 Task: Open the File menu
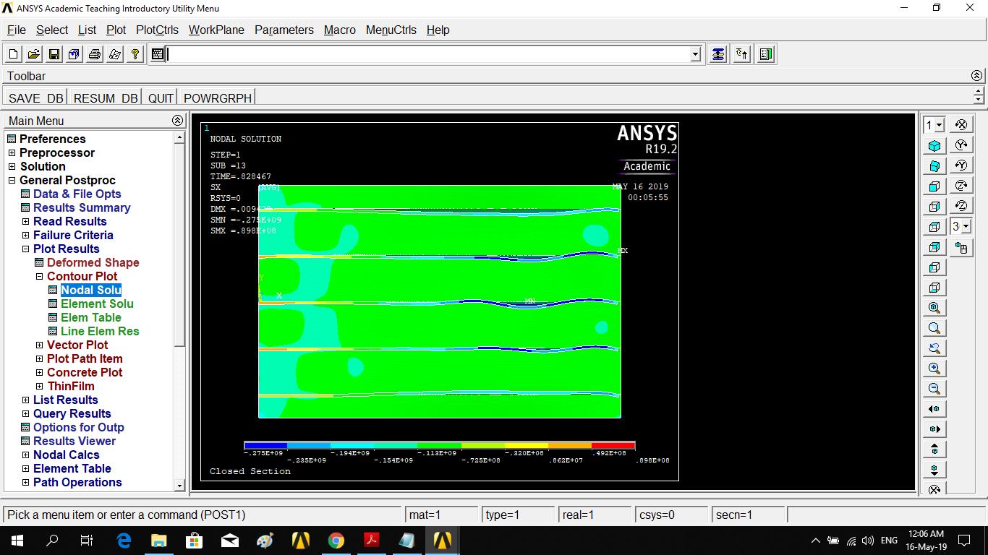point(17,30)
